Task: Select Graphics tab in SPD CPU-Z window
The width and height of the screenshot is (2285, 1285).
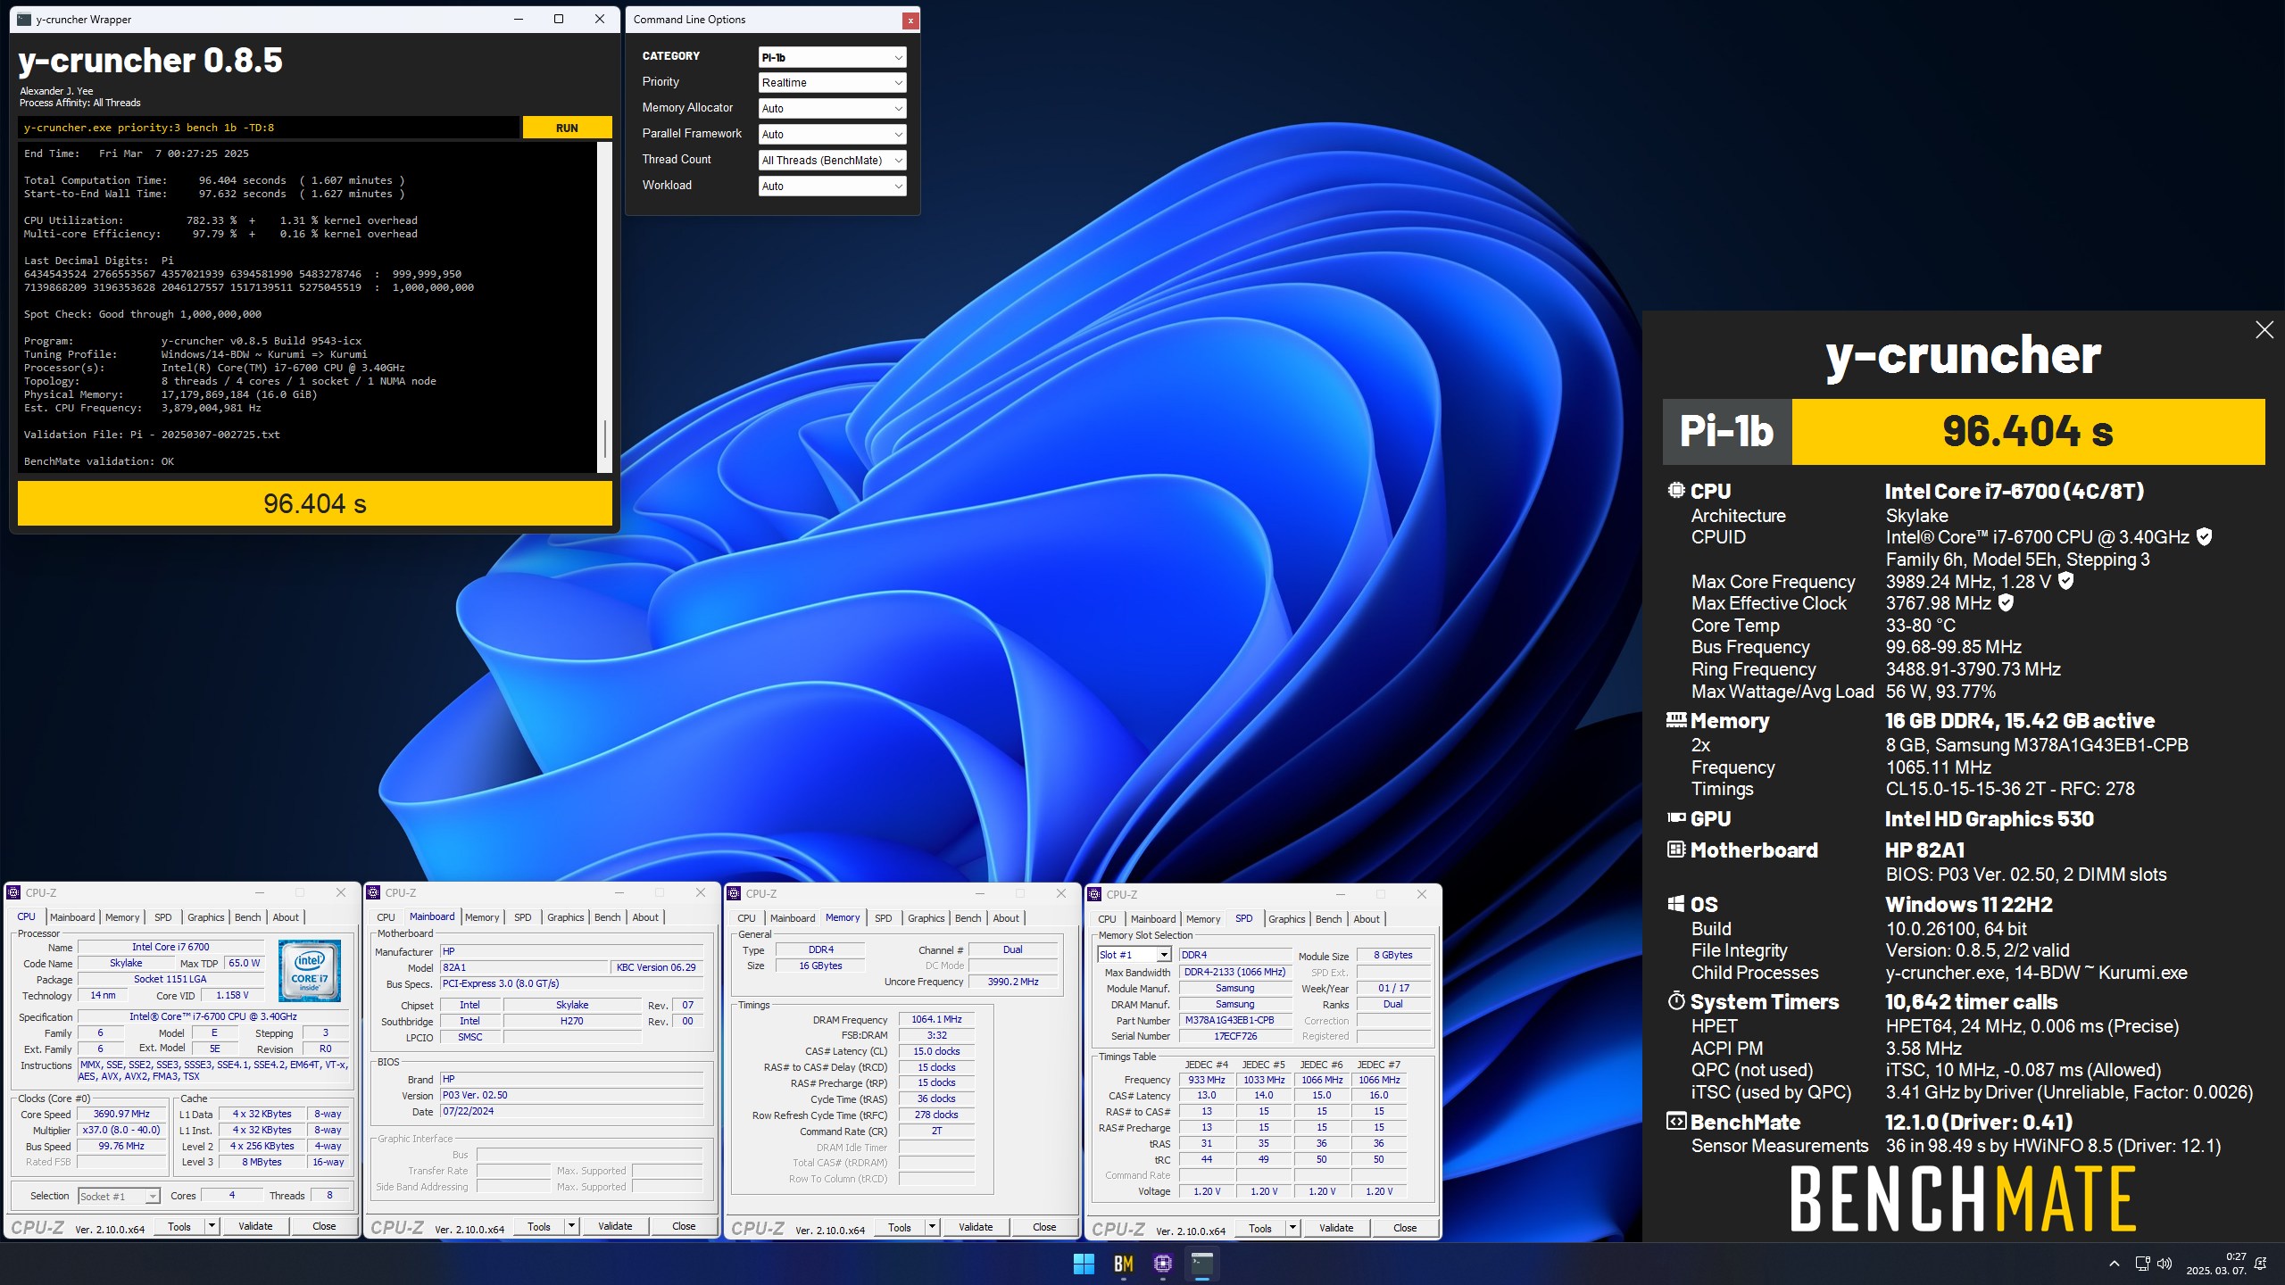Action: coord(1287,919)
